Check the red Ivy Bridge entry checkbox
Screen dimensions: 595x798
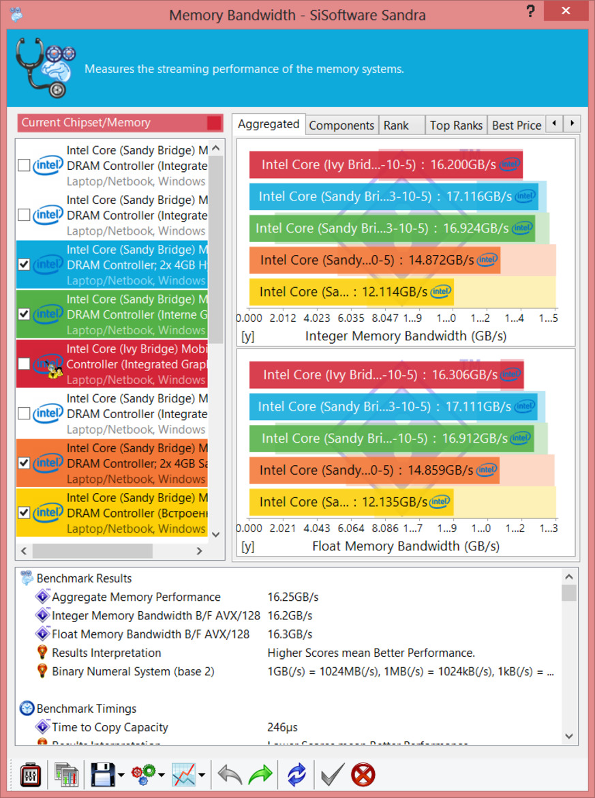24,364
